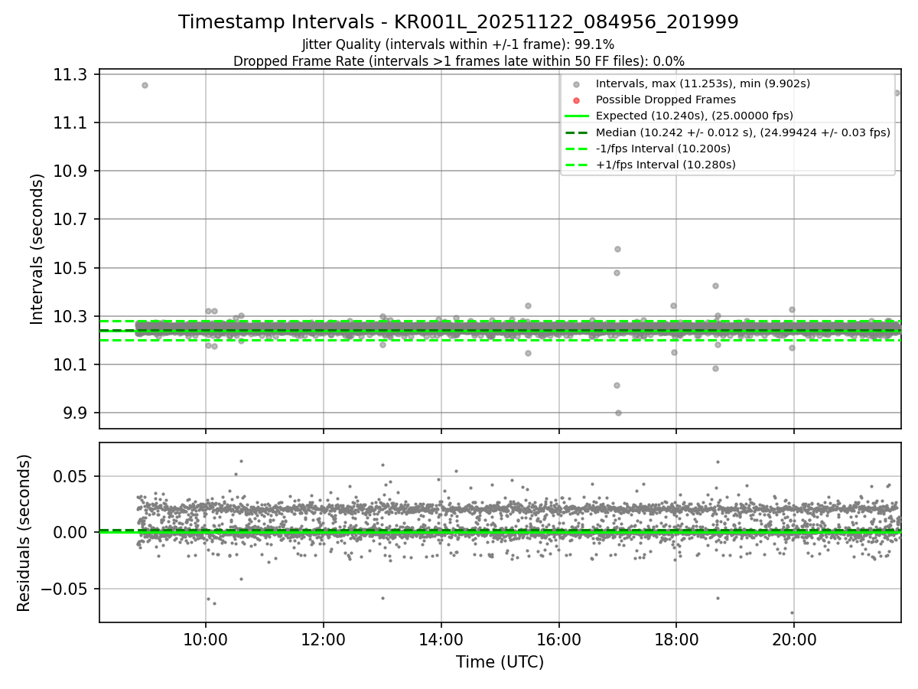Click the highest 17:00 outlier point near 10.58 s

pyautogui.click(x=617, y=249)
